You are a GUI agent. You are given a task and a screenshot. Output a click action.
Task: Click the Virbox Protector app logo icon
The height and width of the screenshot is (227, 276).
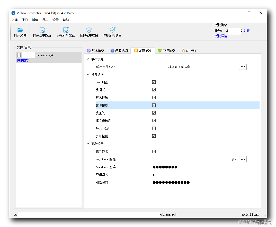tap(13, 13)
